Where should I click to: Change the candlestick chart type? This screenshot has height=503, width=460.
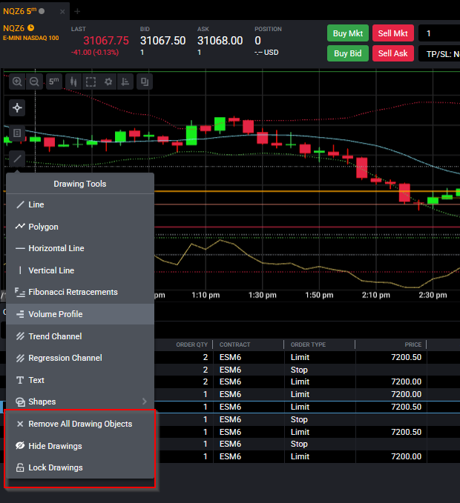pos(73,81)
